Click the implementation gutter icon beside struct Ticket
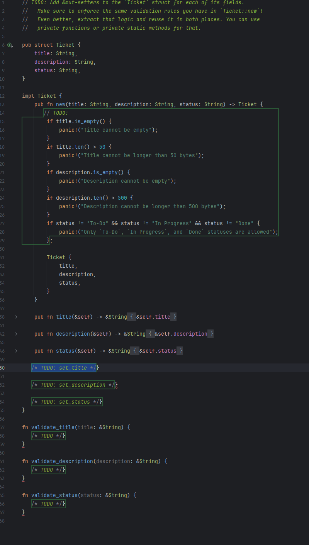The height and width of the screenshot is (545, 309). point(10,45)
